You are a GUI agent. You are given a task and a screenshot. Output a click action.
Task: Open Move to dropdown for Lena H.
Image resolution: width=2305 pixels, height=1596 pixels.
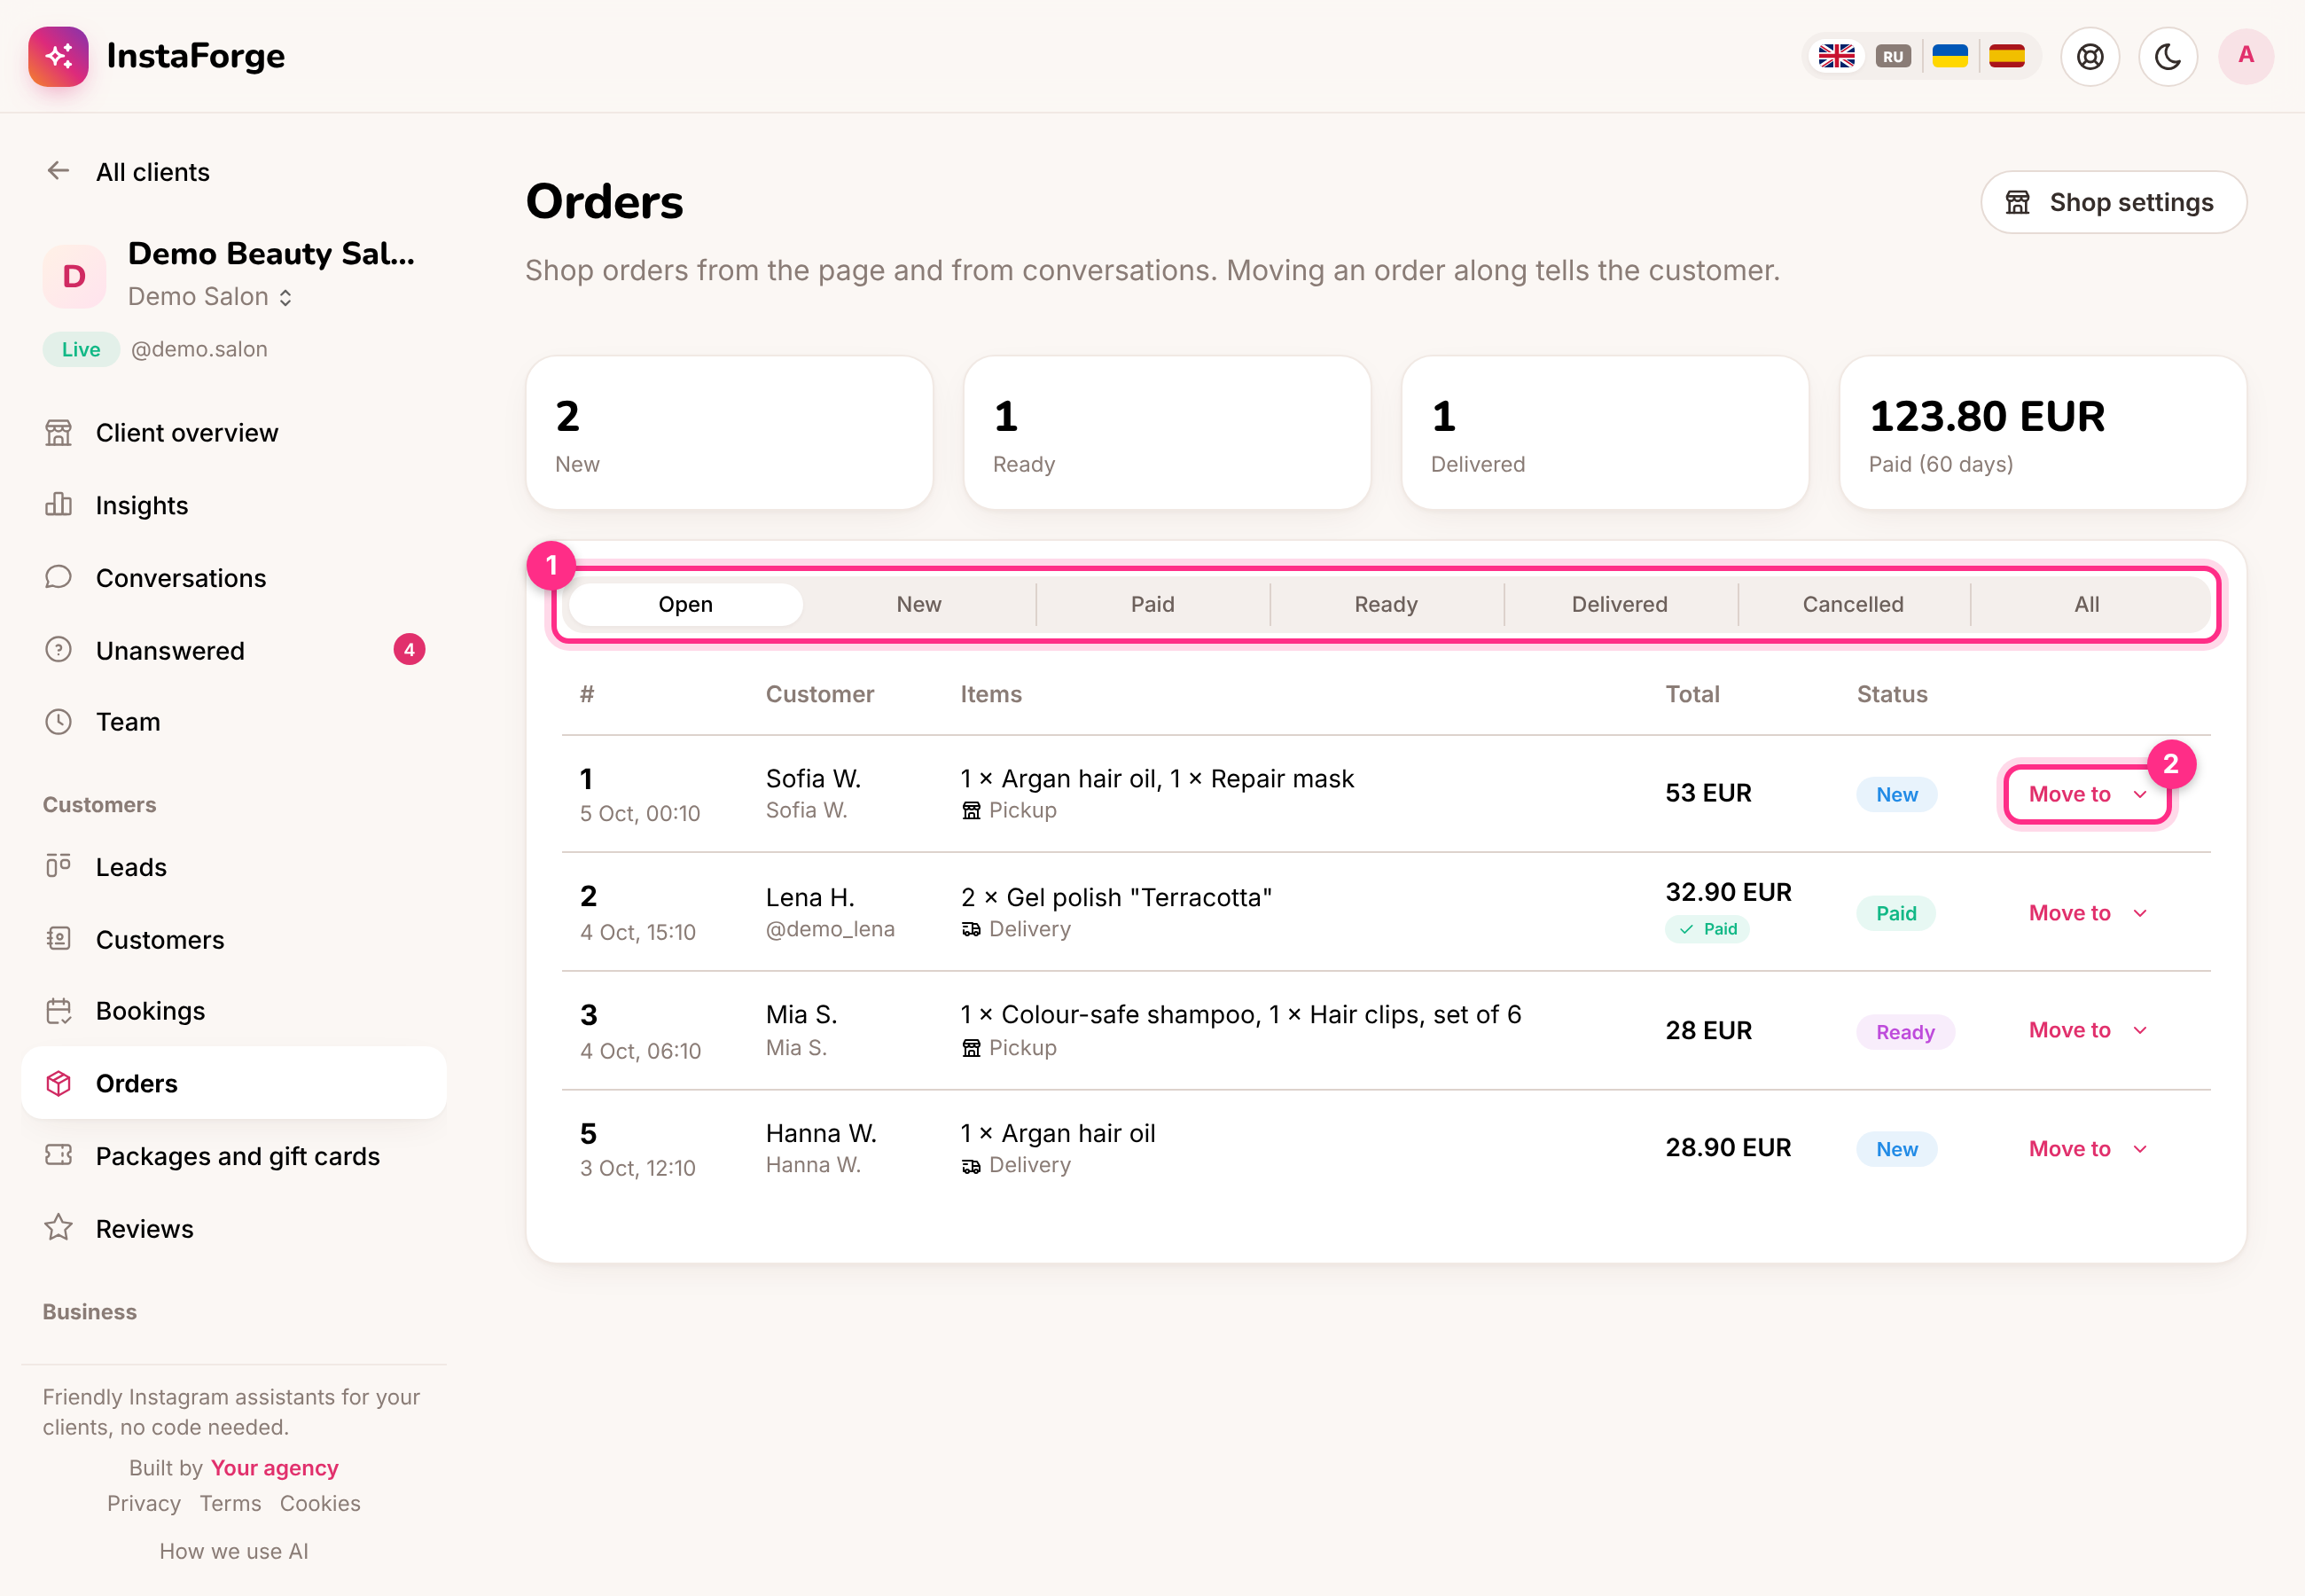(2087, 913)
